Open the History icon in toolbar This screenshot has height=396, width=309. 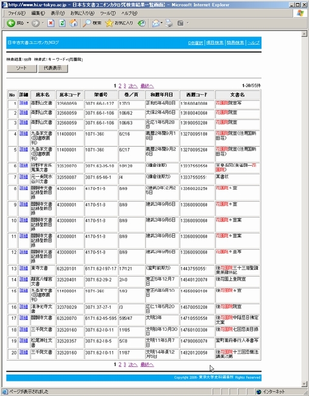142,23
